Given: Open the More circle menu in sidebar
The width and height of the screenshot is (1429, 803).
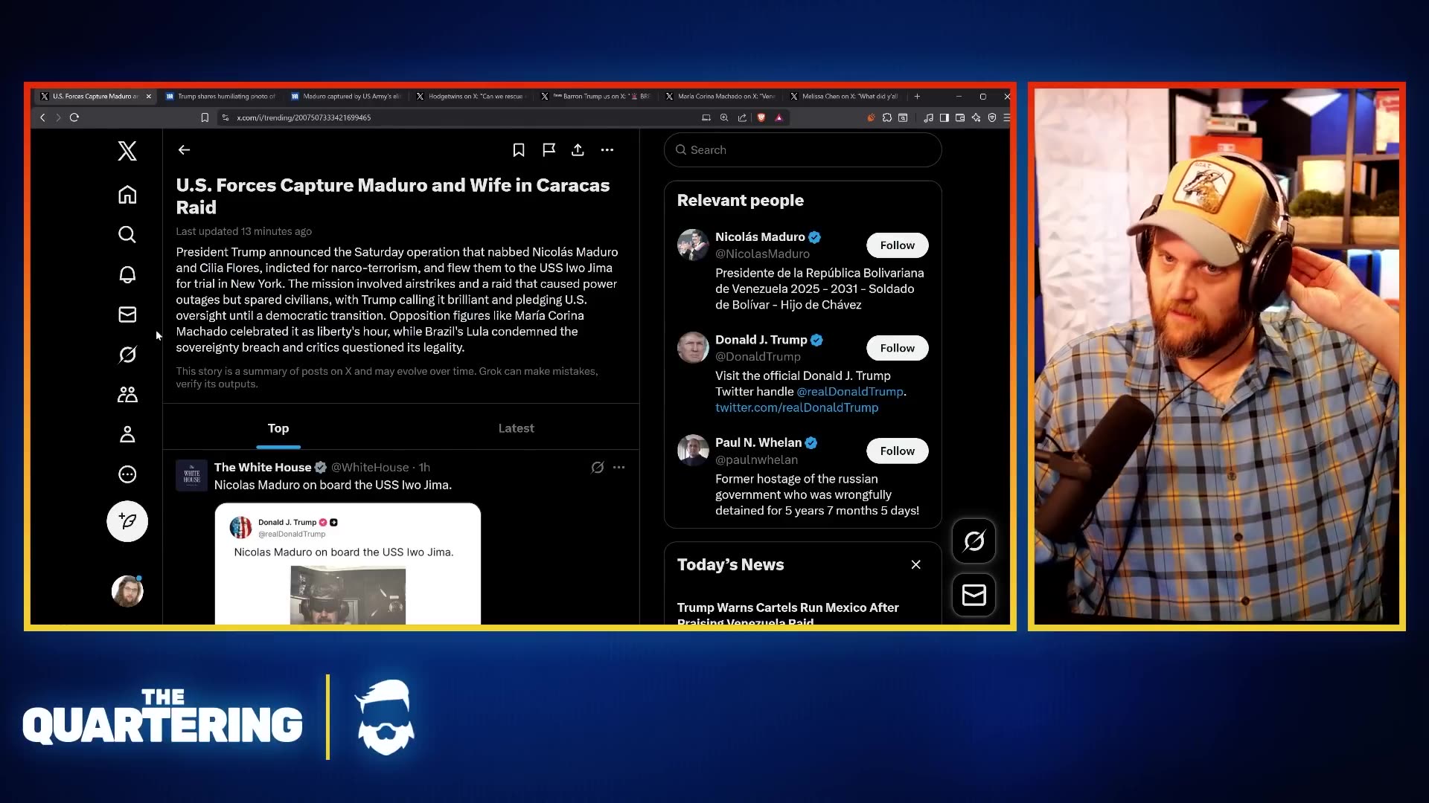Looking at the screenshot, I should 127,474.
